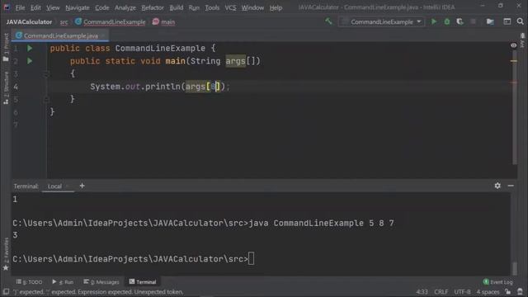Open the Run menu
The image size is (528, 297).
coord(194,7)
